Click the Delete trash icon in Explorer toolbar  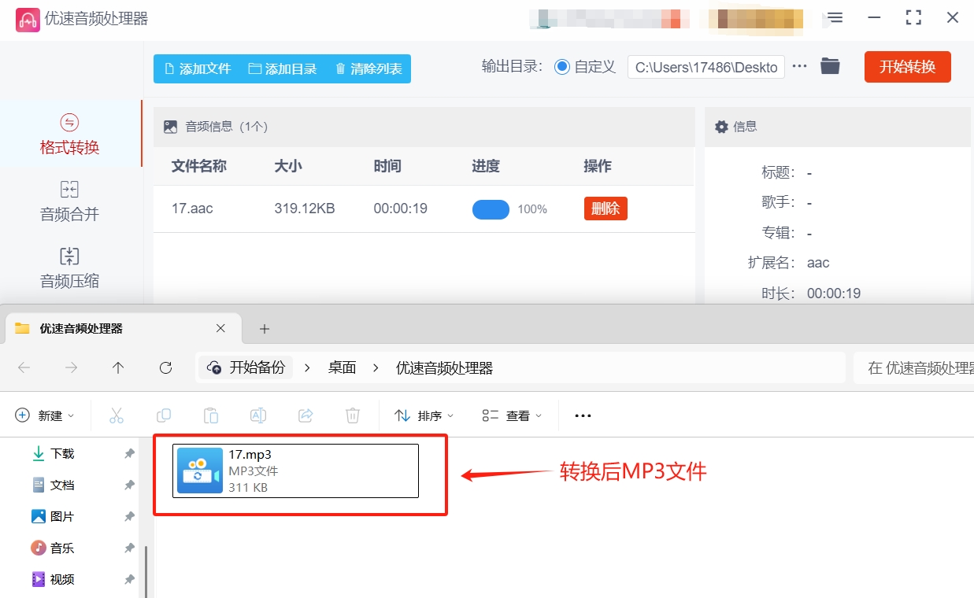(x=353, y=415)
